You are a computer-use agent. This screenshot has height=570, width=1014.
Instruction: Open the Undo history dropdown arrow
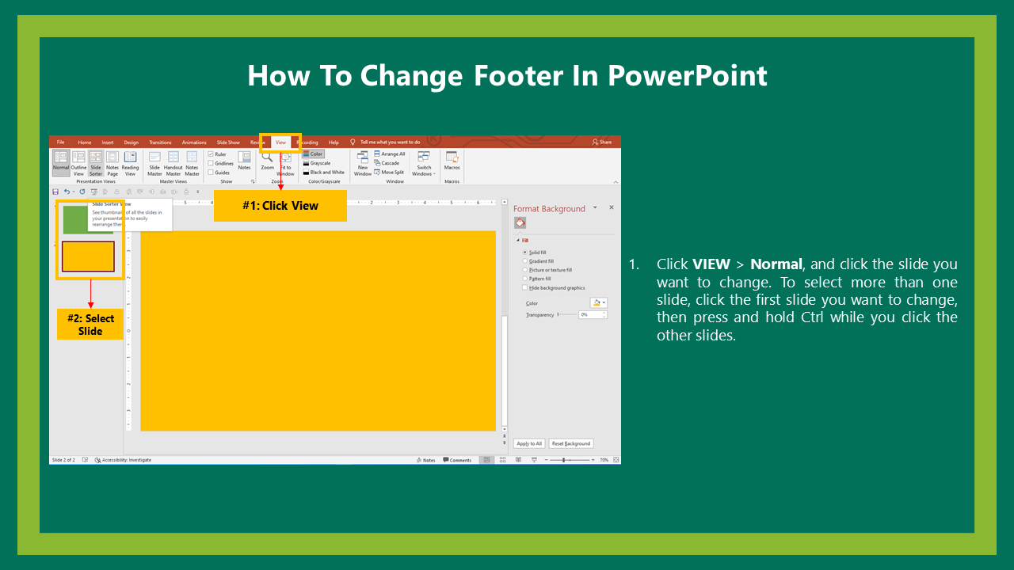point(73,192)
